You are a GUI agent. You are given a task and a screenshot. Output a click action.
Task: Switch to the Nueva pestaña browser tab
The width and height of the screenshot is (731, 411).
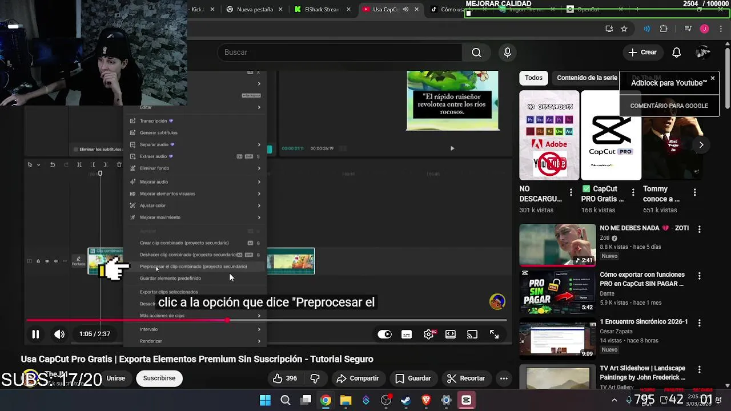click(x=255, y=9)
